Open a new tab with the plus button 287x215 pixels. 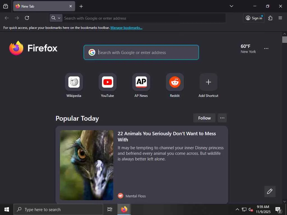(81, 6)
